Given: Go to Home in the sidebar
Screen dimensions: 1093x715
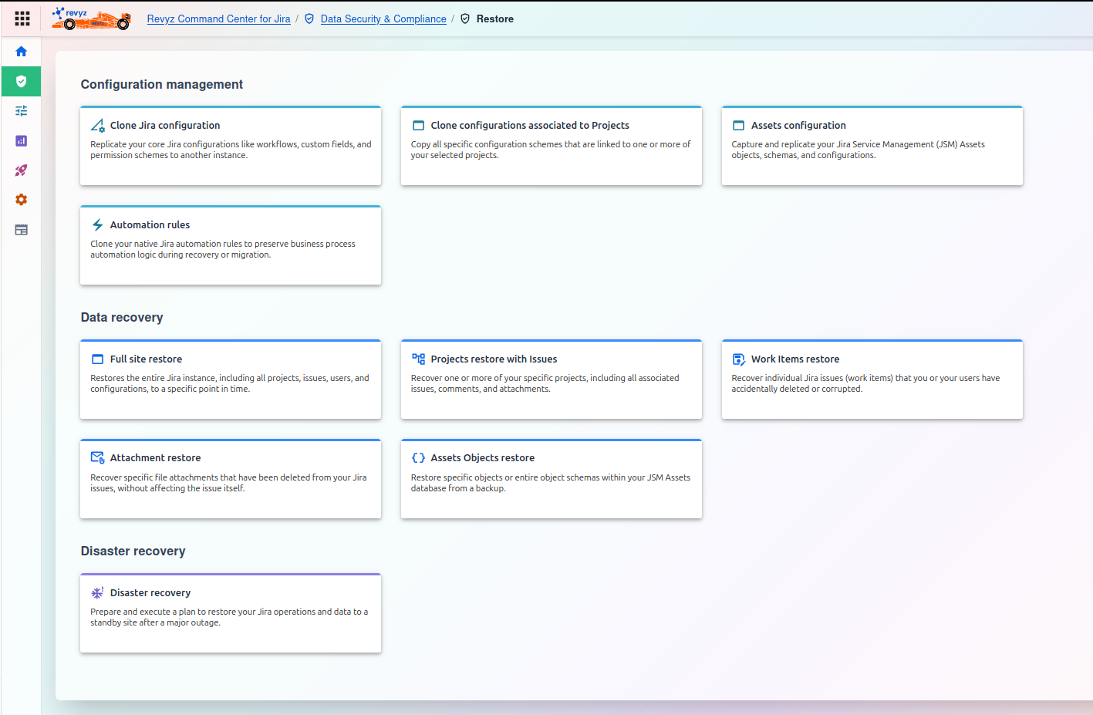Looking at the screenshot, I should tap(22, 52).
